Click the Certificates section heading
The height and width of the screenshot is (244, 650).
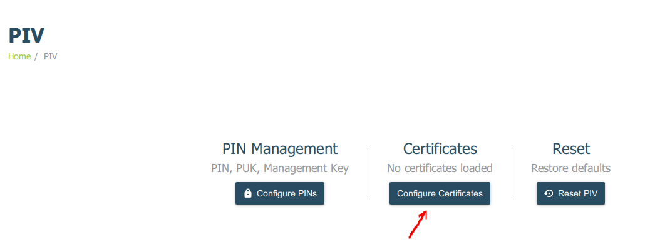point(440,149)
